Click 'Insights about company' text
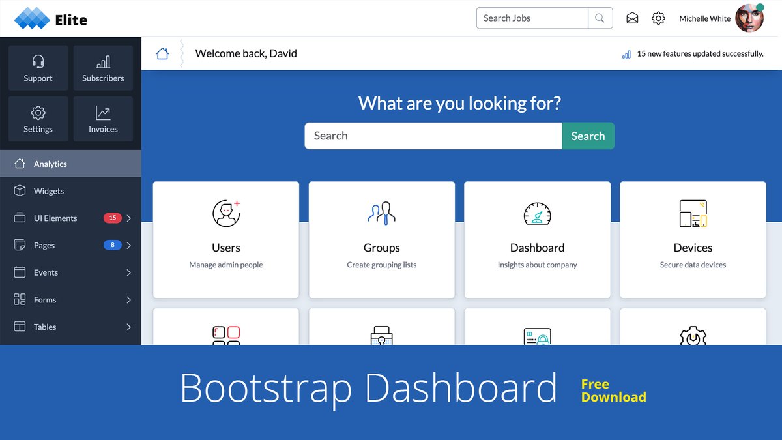Image resolution: width=782 pixels, height=440 pixels. click(538, 265)
